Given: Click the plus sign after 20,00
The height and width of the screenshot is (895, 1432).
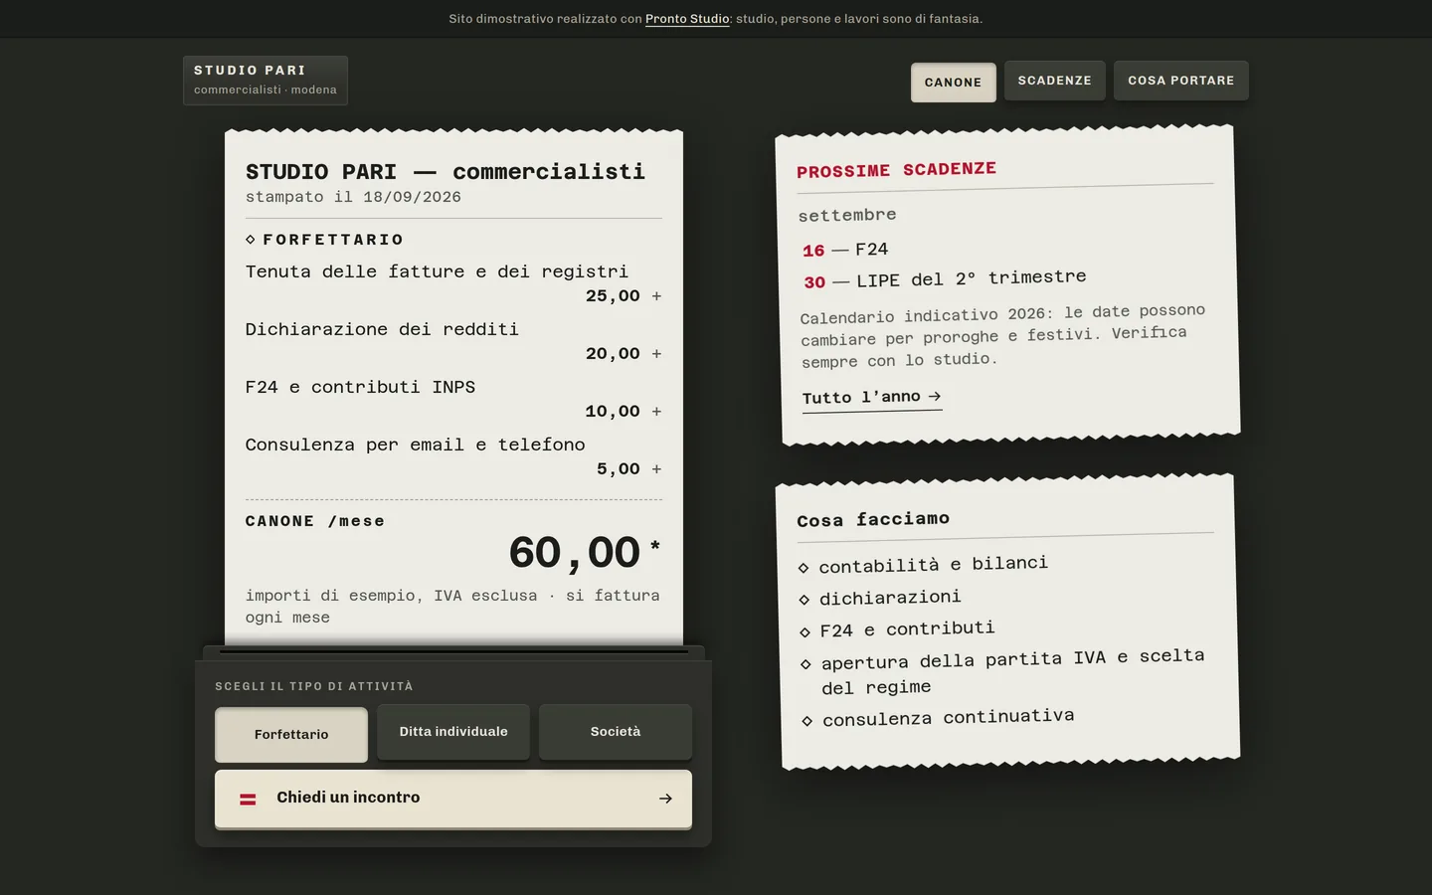Looking at the screenshot, I should (656, 354).
